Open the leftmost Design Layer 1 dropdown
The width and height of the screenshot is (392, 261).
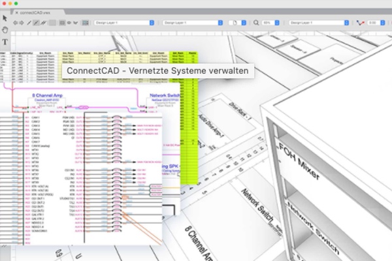point(124,23)
